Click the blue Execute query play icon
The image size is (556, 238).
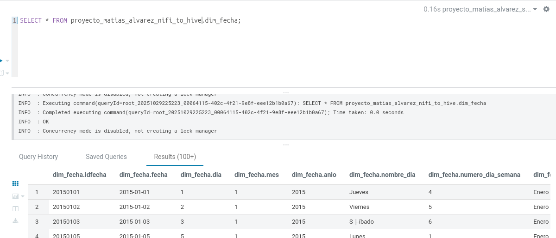click(1, 61)
